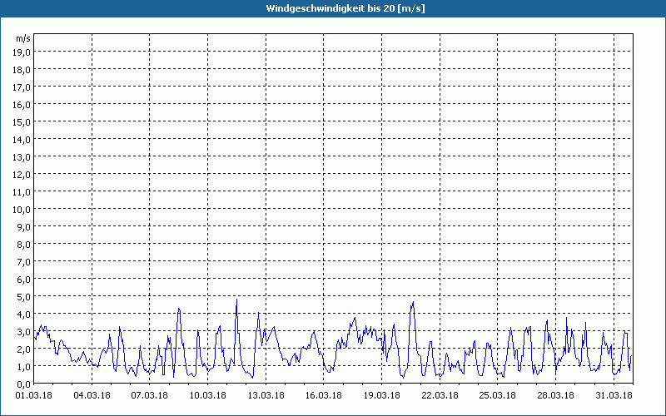Select the date label 31.03.18

[x=614, y=396]
